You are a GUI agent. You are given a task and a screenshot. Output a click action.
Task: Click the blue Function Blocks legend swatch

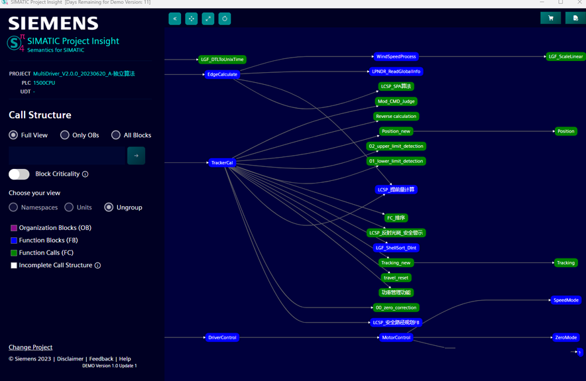pos(14,240)
